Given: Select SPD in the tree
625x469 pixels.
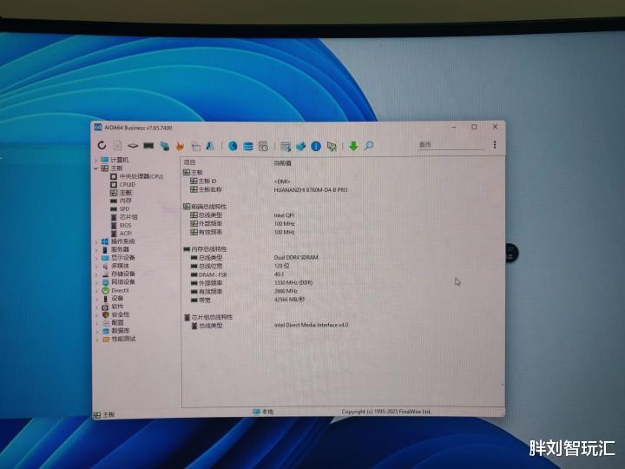Looking at the screenshot, I should pyautogui.click(x=125, y=209).
